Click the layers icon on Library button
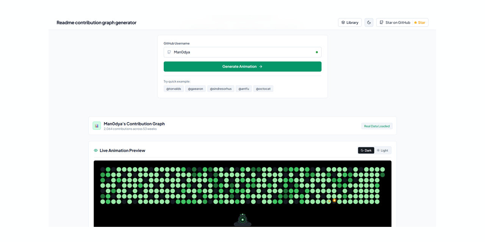 343,23
